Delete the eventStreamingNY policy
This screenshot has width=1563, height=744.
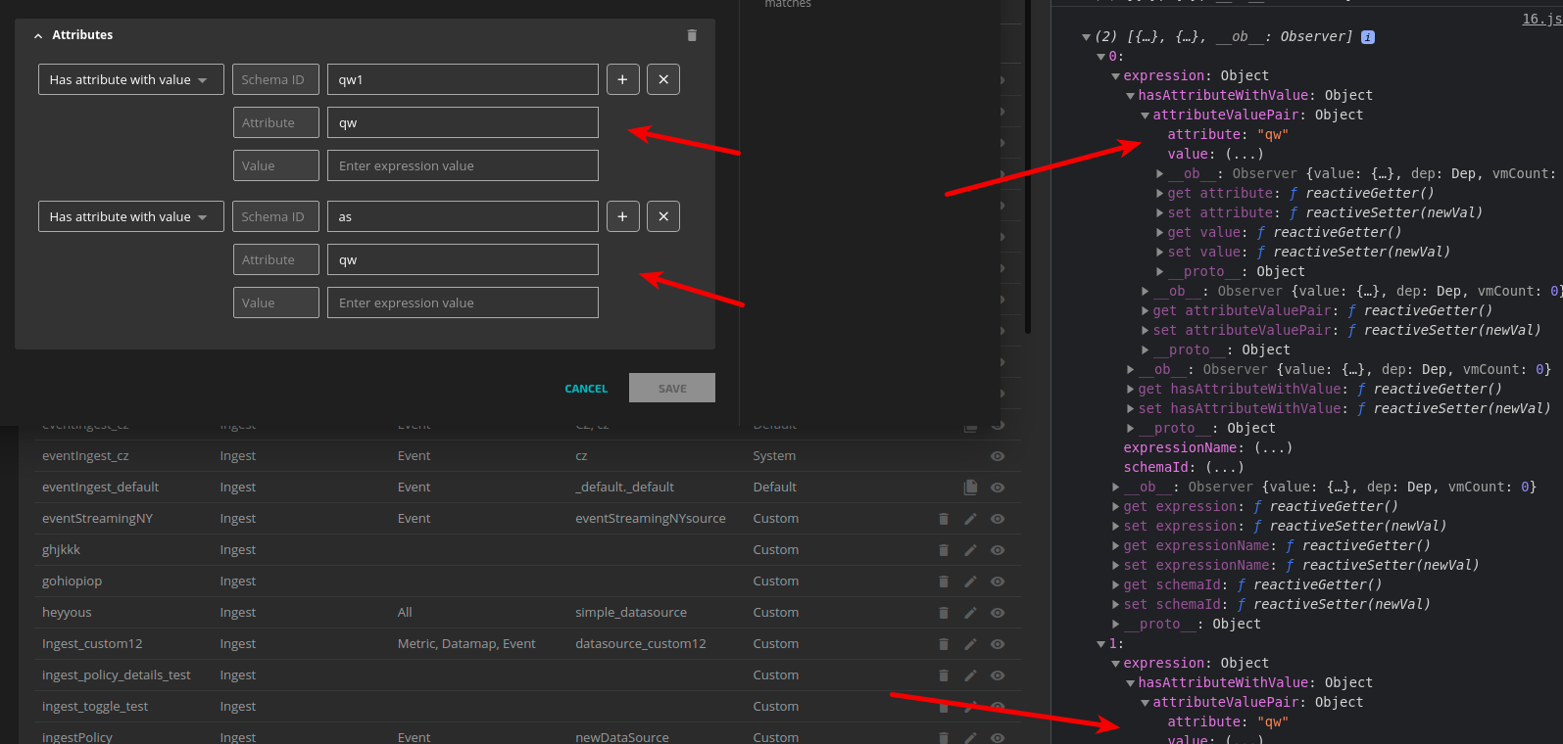coord(944,519)
